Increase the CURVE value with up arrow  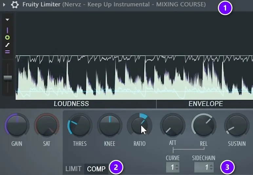pyautogui.click(x=177, y=166)
